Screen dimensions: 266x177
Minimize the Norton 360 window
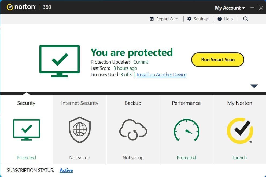point(252,8)
